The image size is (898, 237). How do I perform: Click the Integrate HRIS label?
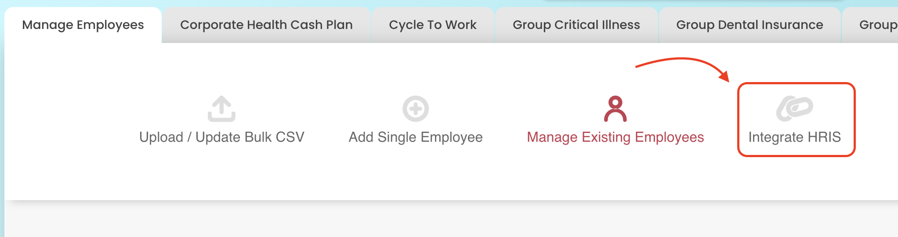click(x=795, y=137)
